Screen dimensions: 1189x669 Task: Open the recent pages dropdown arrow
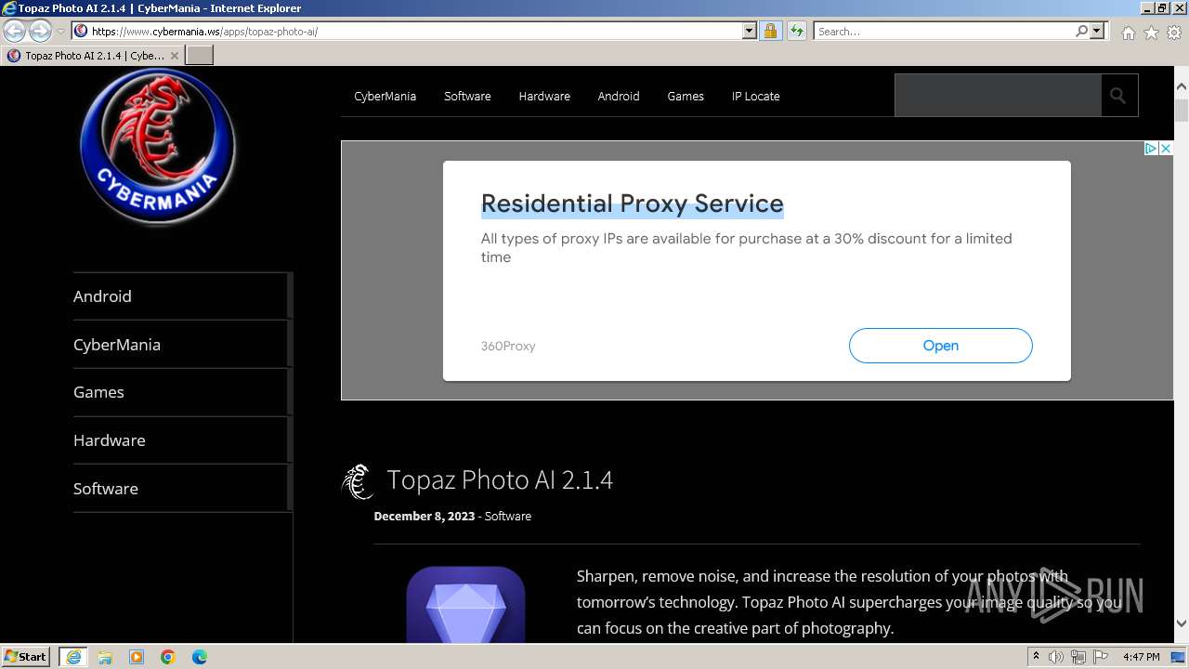pyautogui.click(x=61, y=31)
